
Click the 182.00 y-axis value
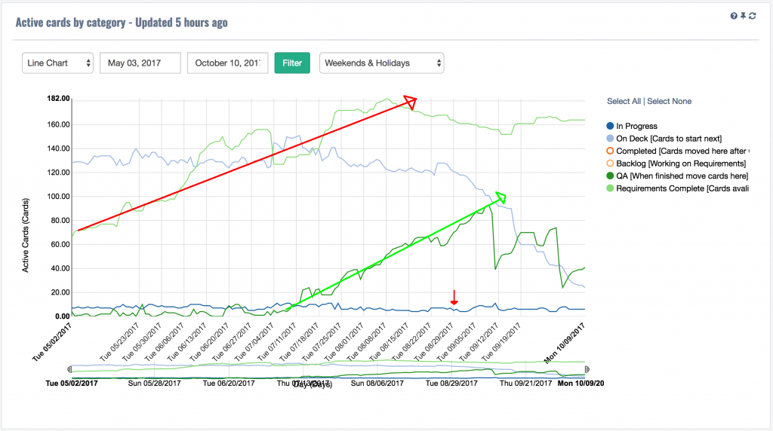[x=58, y=99]
